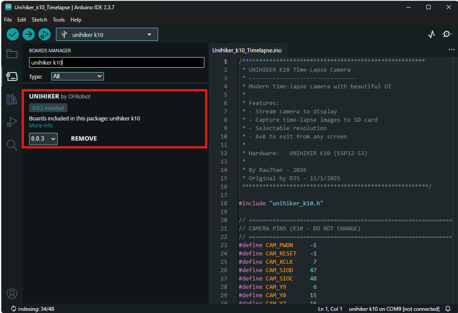Image resolution: width=458 pixels, height=313 pixels.
Task: Select the Boards Manager sidebar icon
Action: (12, 76)
